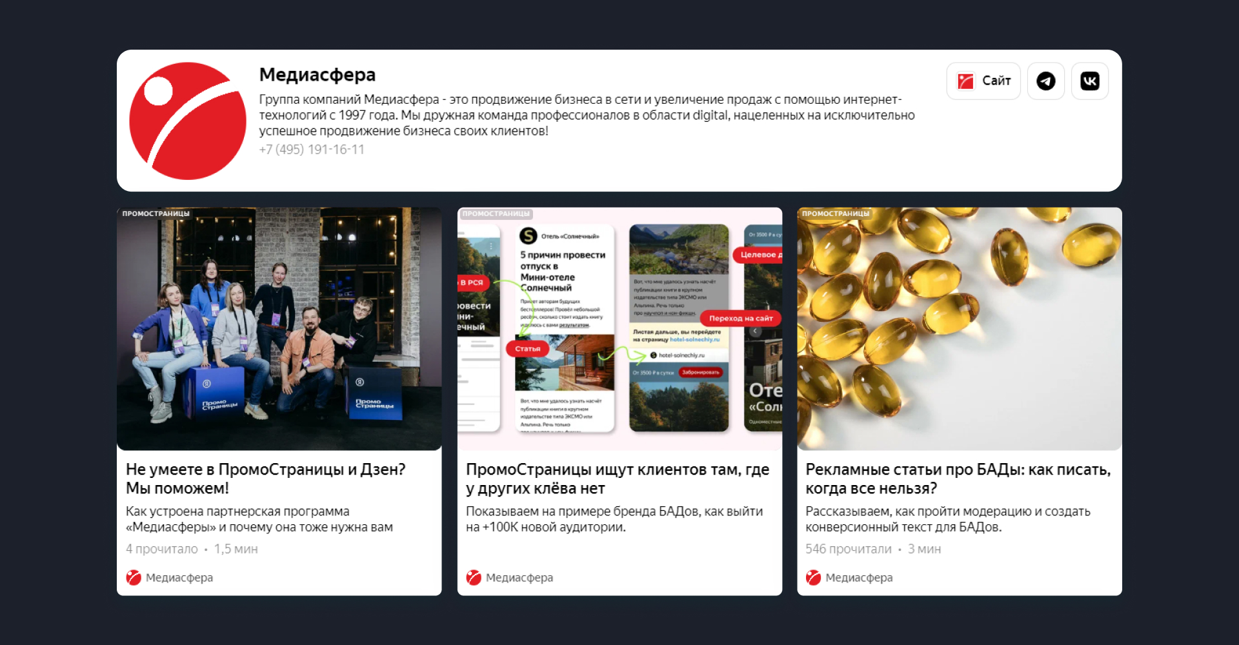Open the team photo article thumbnail
1239x645 pixels.
pyautogui.click(x=279, y=329)
